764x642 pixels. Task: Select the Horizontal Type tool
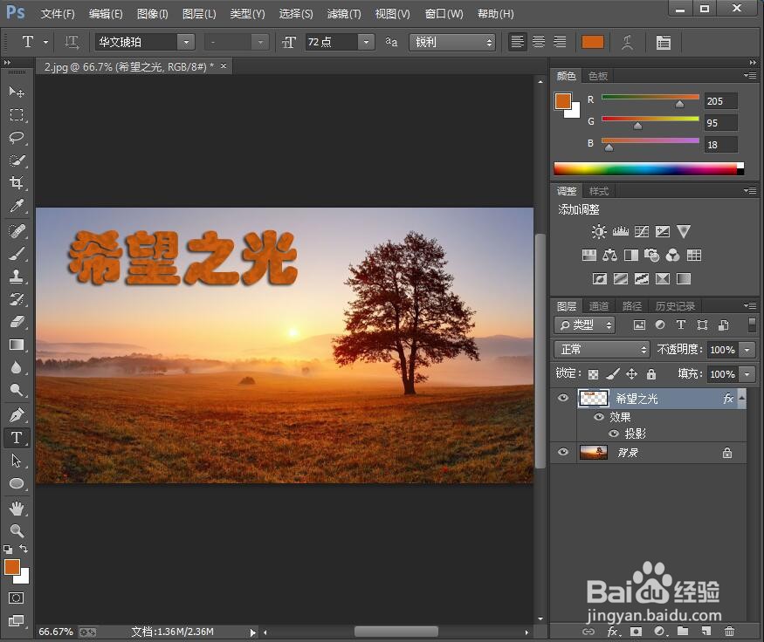(x=17, y=438)
